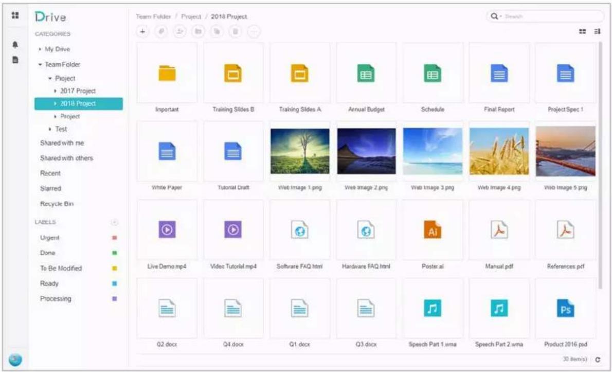Click the delete trash toolbar icon
The width and height of the screenshot is (612, 372).
235,31
